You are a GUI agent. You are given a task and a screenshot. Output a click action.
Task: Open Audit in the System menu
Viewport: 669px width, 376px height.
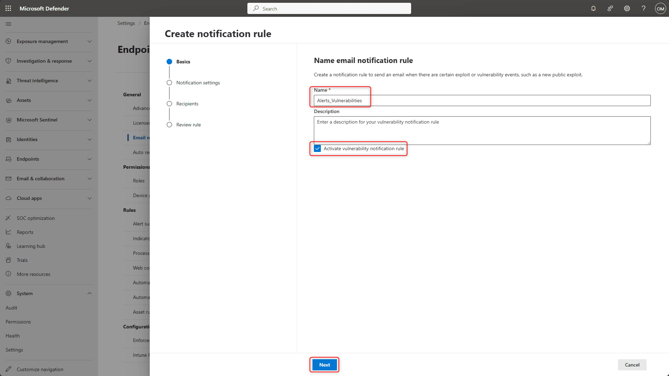(x=12, y=308)
